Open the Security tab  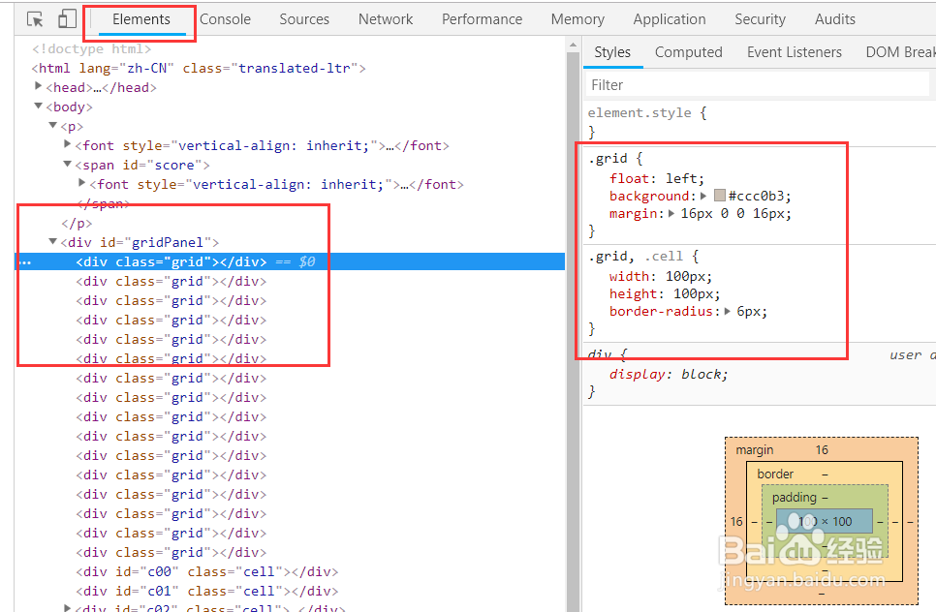[760, 19]
